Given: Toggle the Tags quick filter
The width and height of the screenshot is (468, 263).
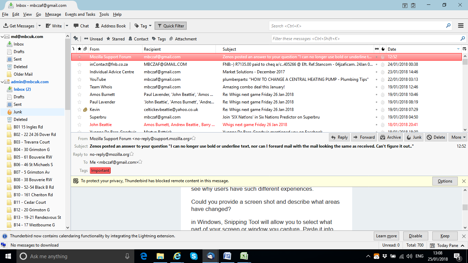Looking at the screenshot, I should (x=159, y=39).
